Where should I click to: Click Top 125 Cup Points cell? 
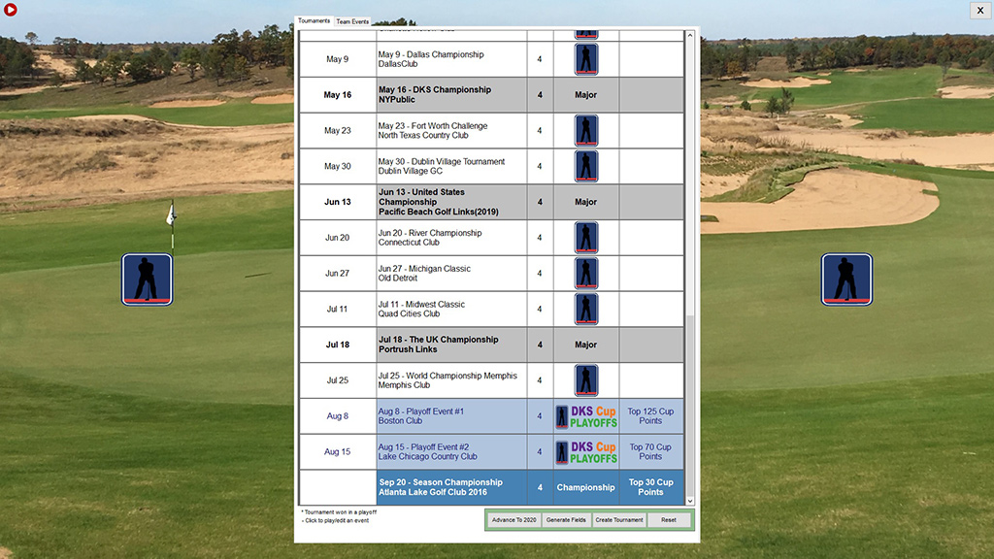651,416
